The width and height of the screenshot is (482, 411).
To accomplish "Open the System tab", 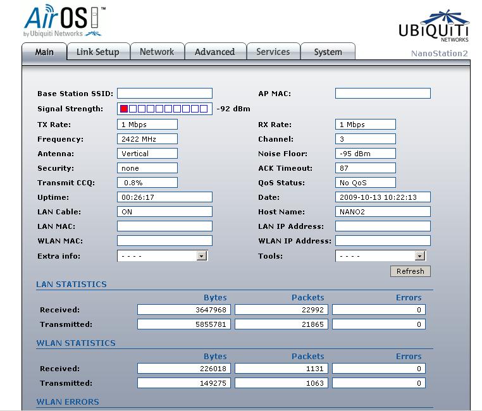I will [x=328, y=52].
